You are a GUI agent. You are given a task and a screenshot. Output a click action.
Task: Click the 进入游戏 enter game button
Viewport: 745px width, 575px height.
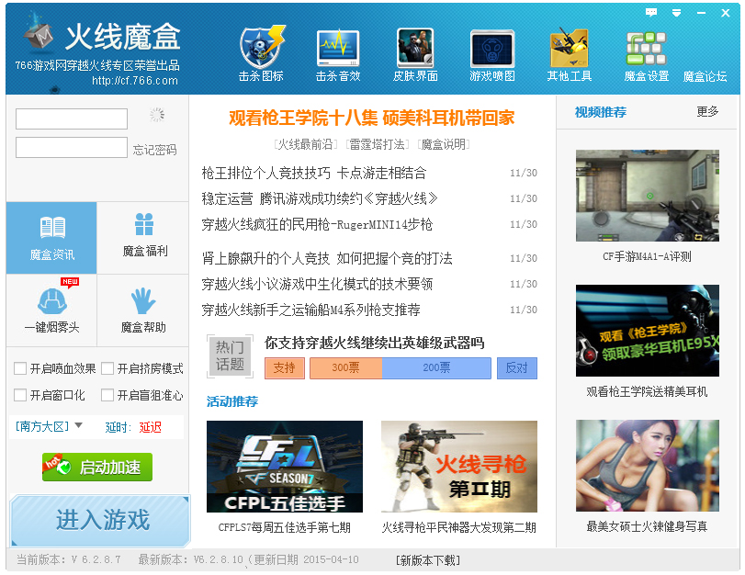click(100, 520)
